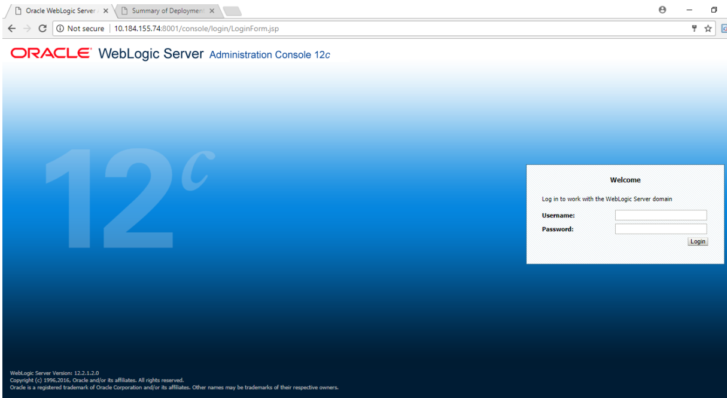Click the Copyright 1996,2016 Oracle line

point(97,380)
